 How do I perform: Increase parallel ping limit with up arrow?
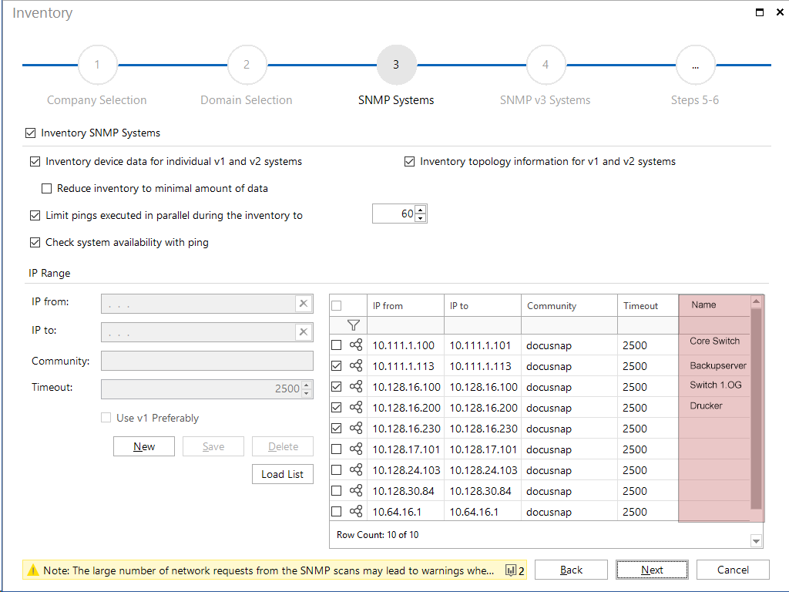(420, 210)
